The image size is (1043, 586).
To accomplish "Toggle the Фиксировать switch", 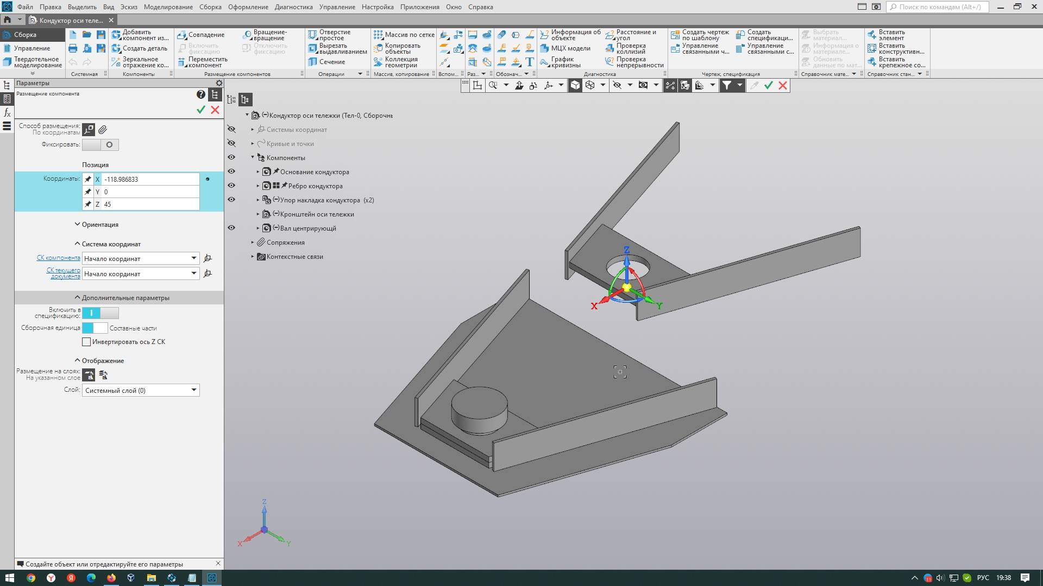I will point(100,145).
